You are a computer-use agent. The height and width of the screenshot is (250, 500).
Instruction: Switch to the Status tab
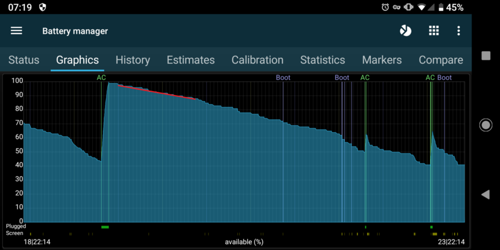click(x=24, y=60)
